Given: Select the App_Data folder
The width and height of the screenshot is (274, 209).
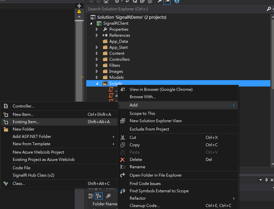Looking at the screenshot, I should pos(118,41).
